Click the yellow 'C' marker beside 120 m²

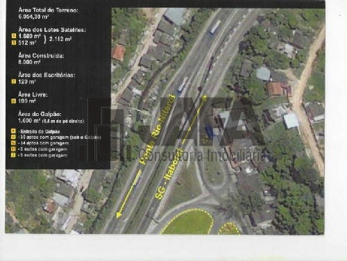(14, 81)
